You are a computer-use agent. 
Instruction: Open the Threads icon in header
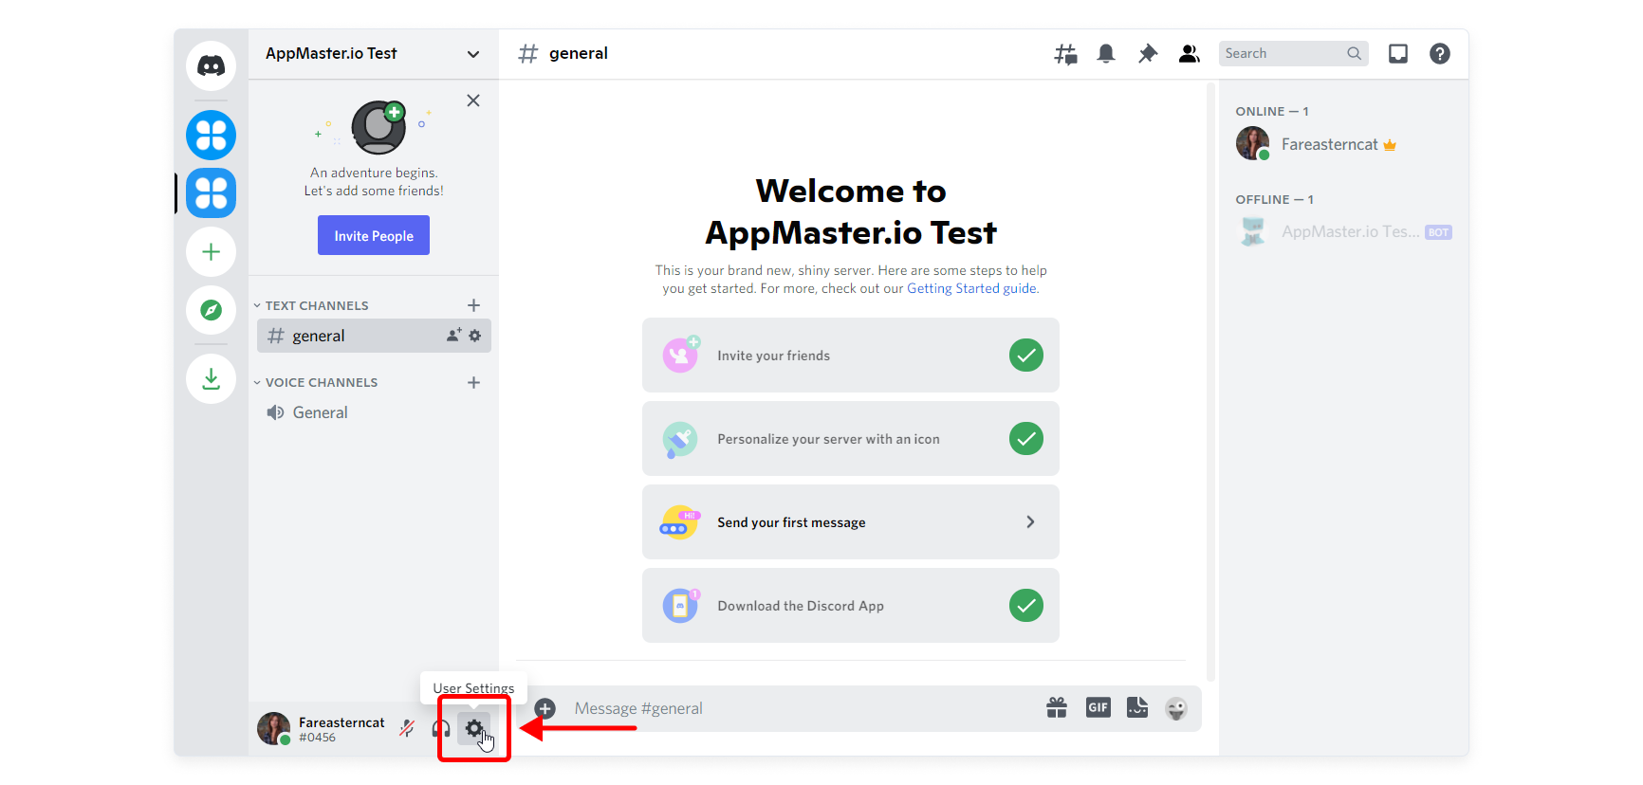click(x=1065, y=54)
